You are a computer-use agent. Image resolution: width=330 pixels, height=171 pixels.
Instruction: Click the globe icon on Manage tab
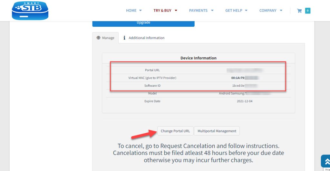(98, 38)
